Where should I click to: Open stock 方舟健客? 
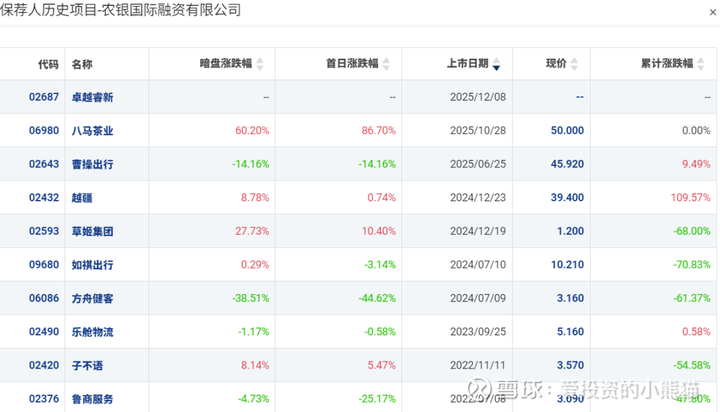(92, 299)
